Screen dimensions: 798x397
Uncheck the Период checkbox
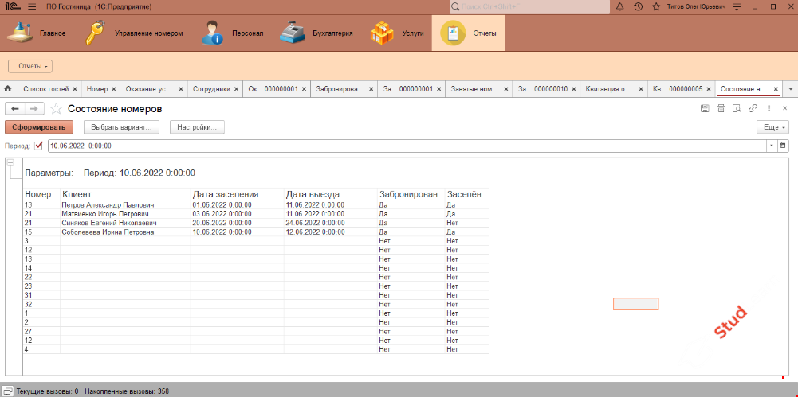click(38, 146)
